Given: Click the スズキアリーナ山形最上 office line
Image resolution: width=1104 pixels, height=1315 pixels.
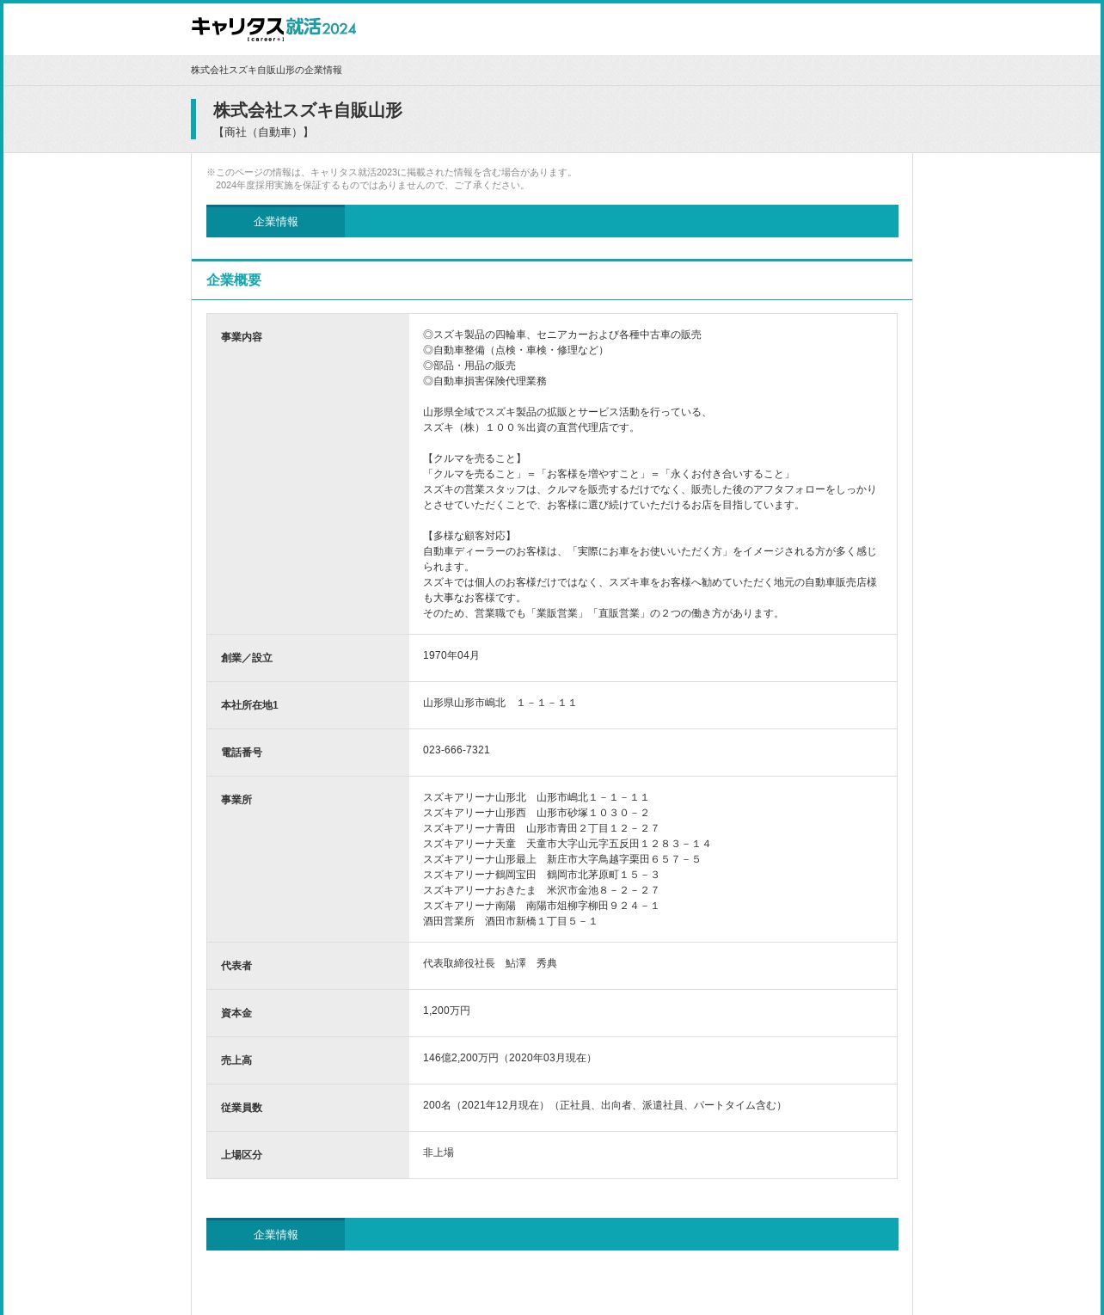Looking at the screenshot, I should point(561,859).
